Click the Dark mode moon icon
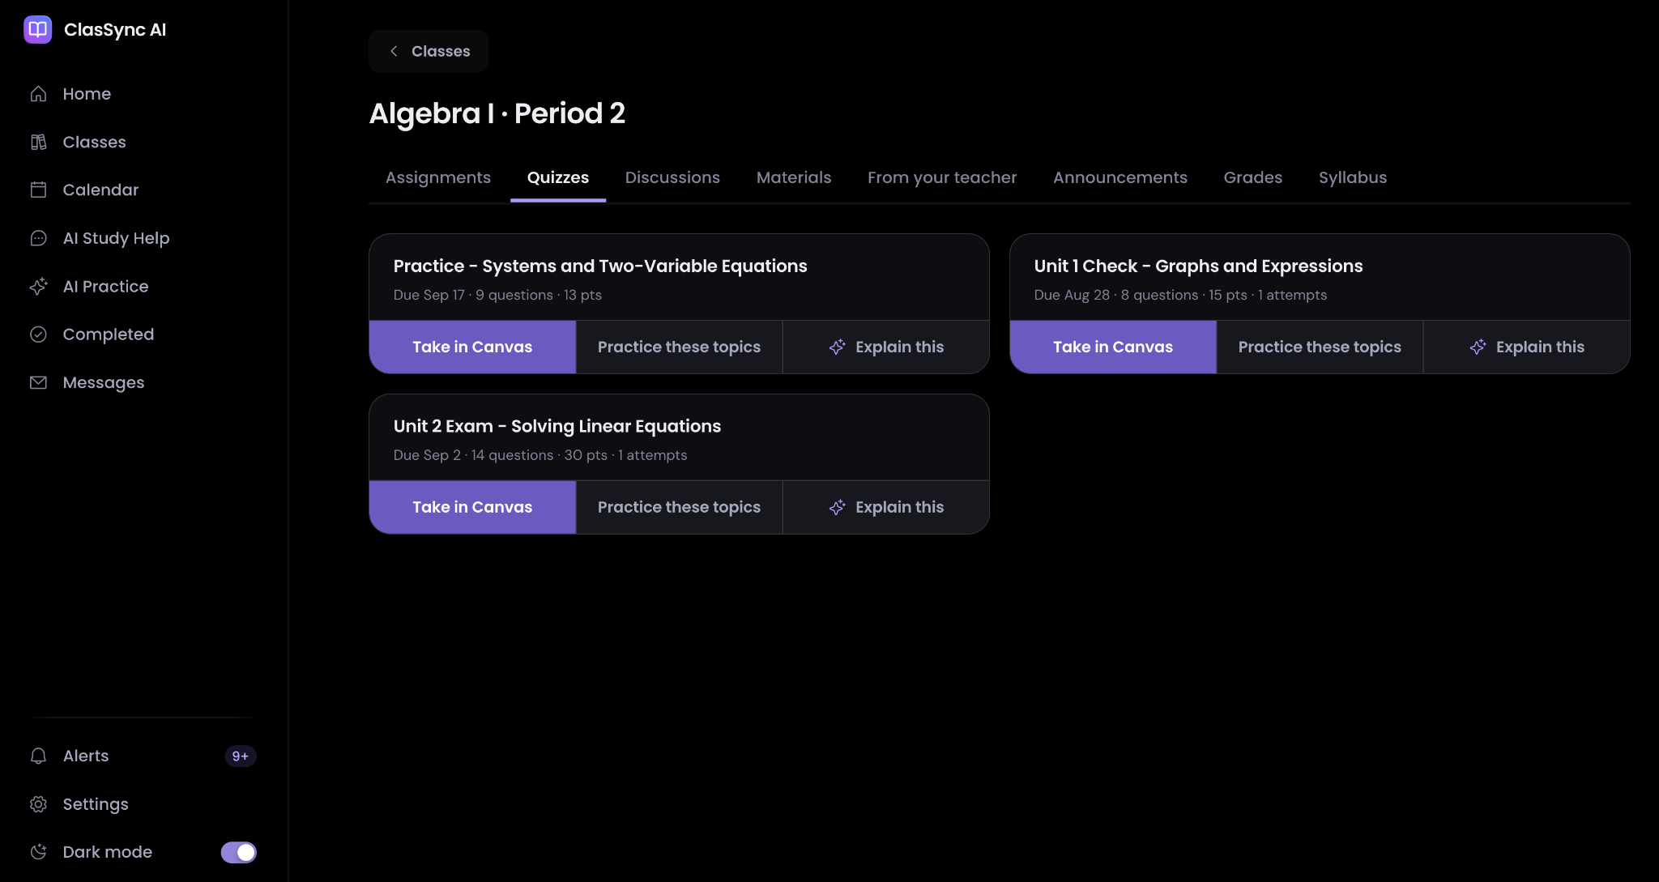This screenshot has height=882, width=1659. pyautogui.click(x=38, y=852)
